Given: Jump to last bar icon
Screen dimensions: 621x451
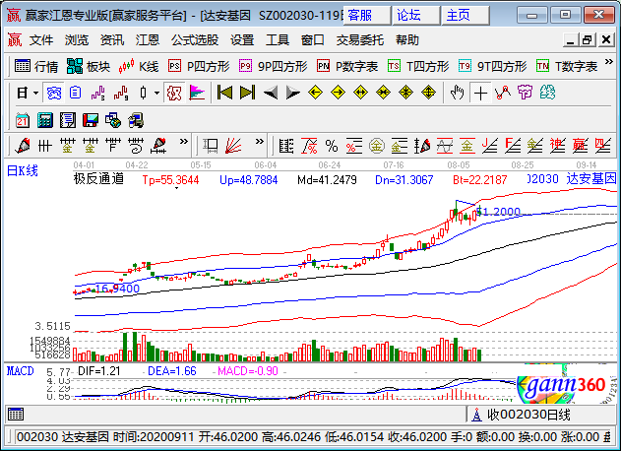Looking at the screenshot, I should point(248,94).
